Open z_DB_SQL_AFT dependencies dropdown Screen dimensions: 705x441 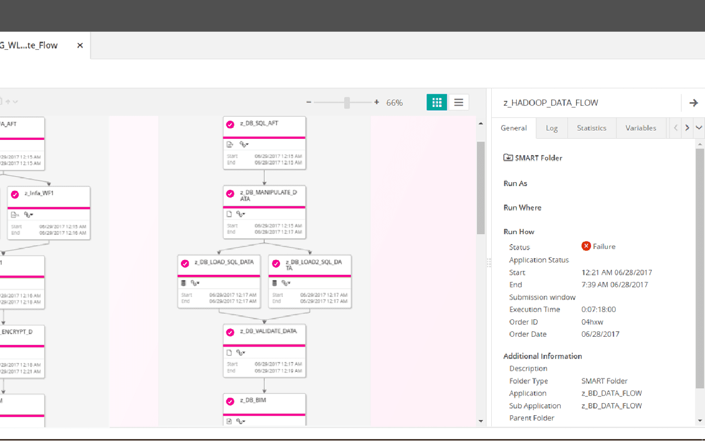[x=244, y=144]
